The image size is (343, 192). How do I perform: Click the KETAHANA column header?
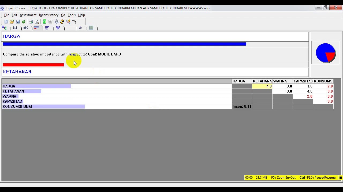(x=262, y=81)
